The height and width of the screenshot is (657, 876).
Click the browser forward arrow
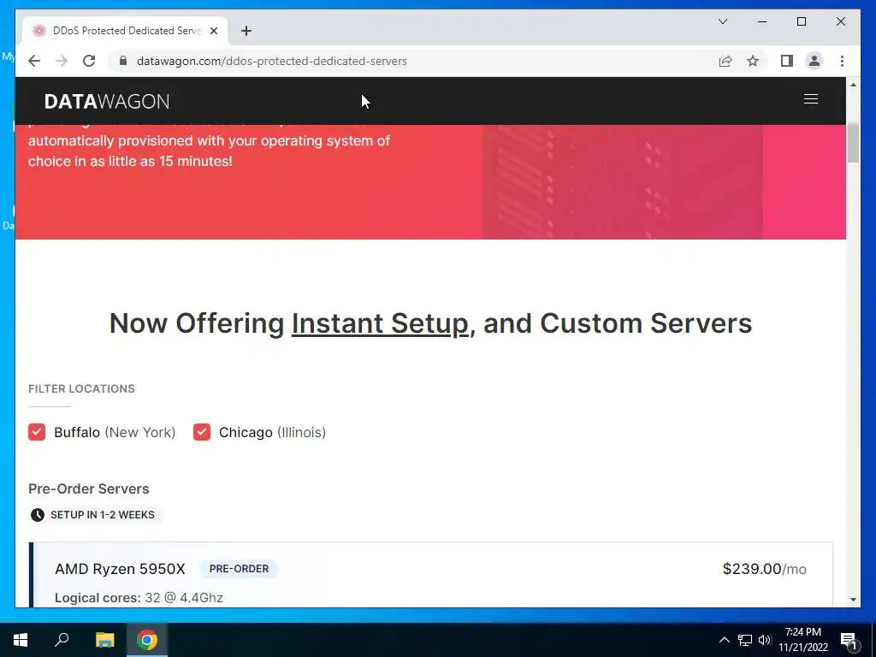(x=62, y=61)
